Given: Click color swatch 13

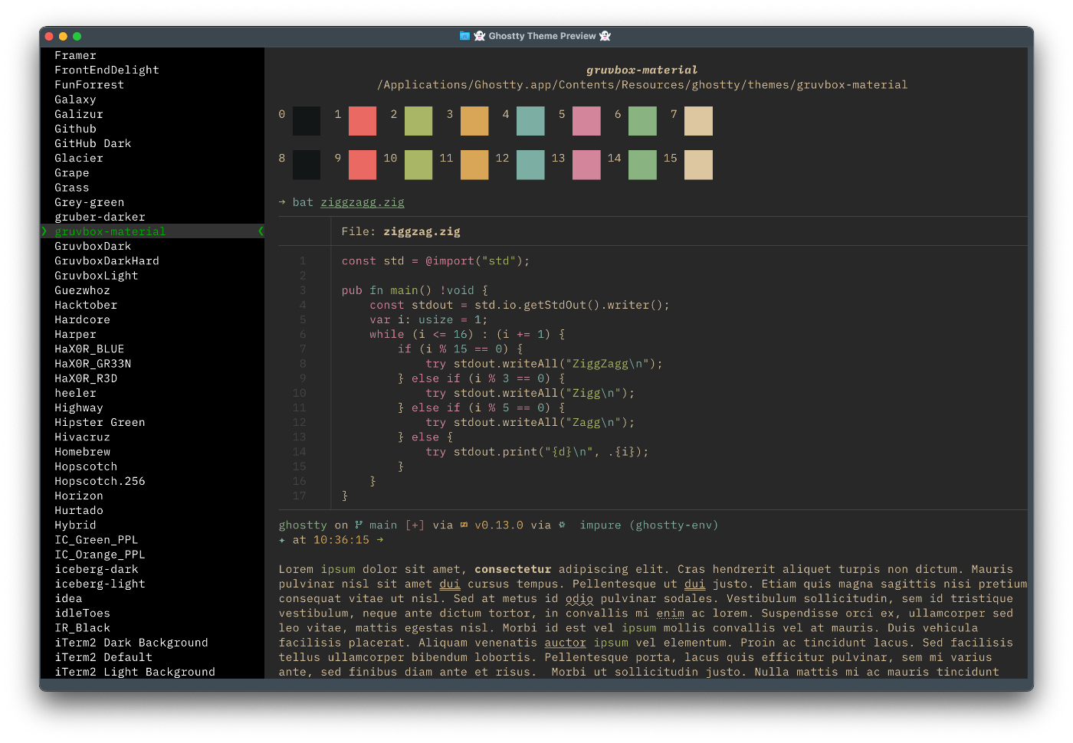Looking at the screenshot, I should [x=586, y=165].
